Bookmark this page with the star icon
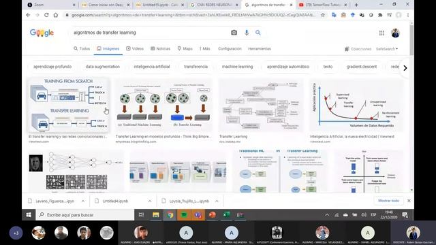 [x=322, y=15]
